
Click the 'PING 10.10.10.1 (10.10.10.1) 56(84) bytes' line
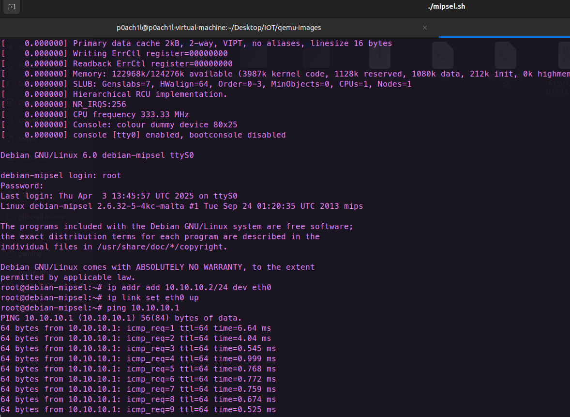click(x=121, y=318)
